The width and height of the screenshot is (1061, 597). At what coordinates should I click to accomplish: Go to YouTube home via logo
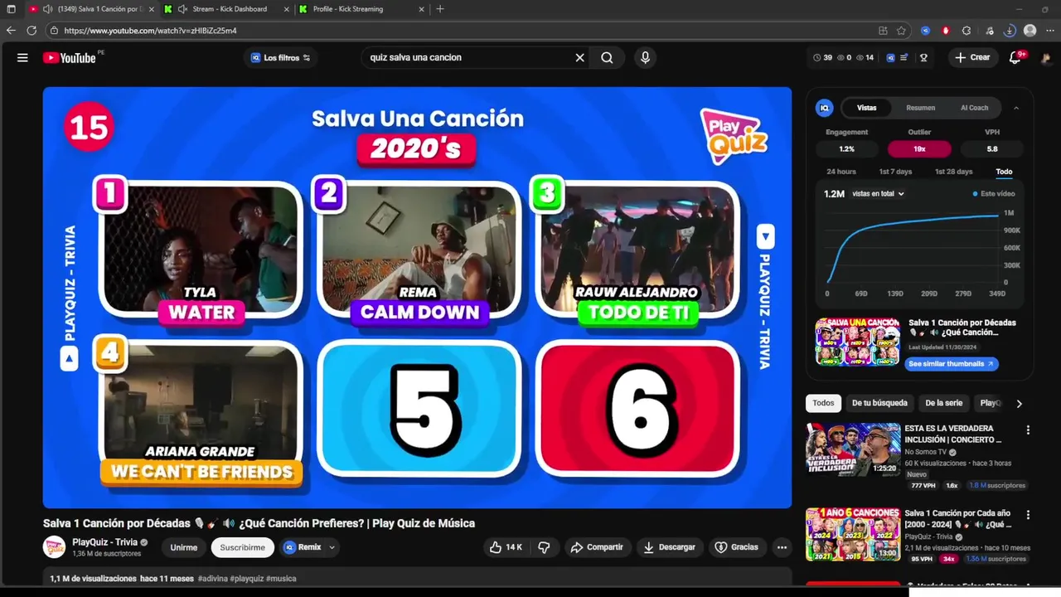point(70,58)
